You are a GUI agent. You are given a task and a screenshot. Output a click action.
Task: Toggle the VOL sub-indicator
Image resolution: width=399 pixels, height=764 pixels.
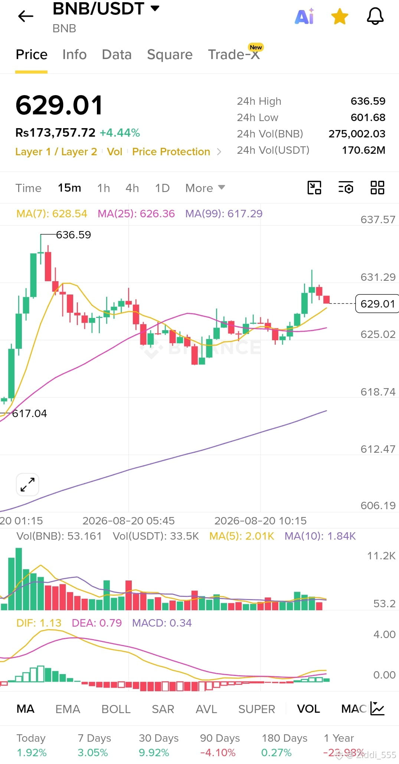(308, 709)
